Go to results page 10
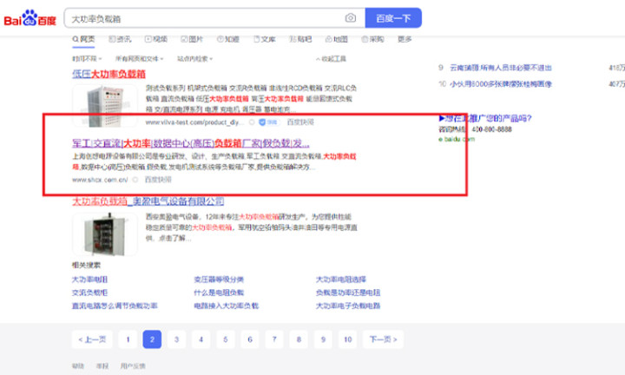The height and width of the screenshot is (375, 625). [347, 339]
